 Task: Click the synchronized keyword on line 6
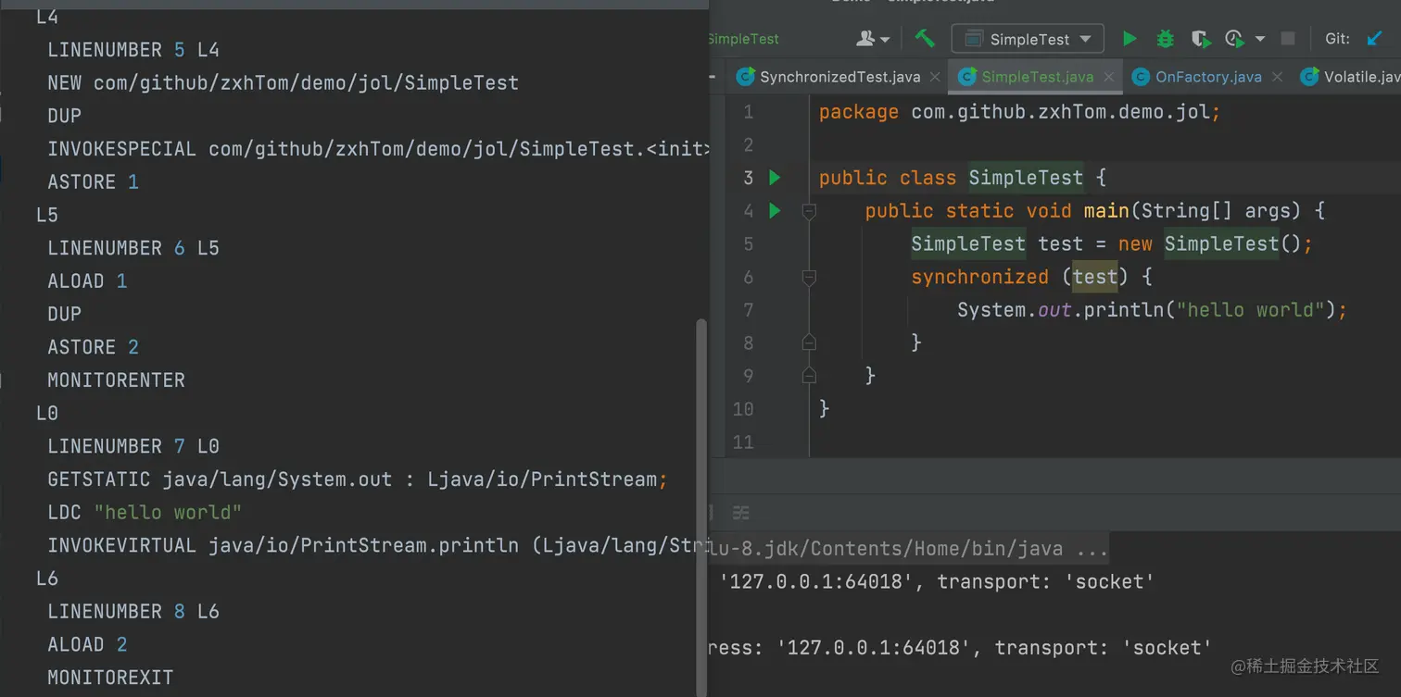coord(979,277)
